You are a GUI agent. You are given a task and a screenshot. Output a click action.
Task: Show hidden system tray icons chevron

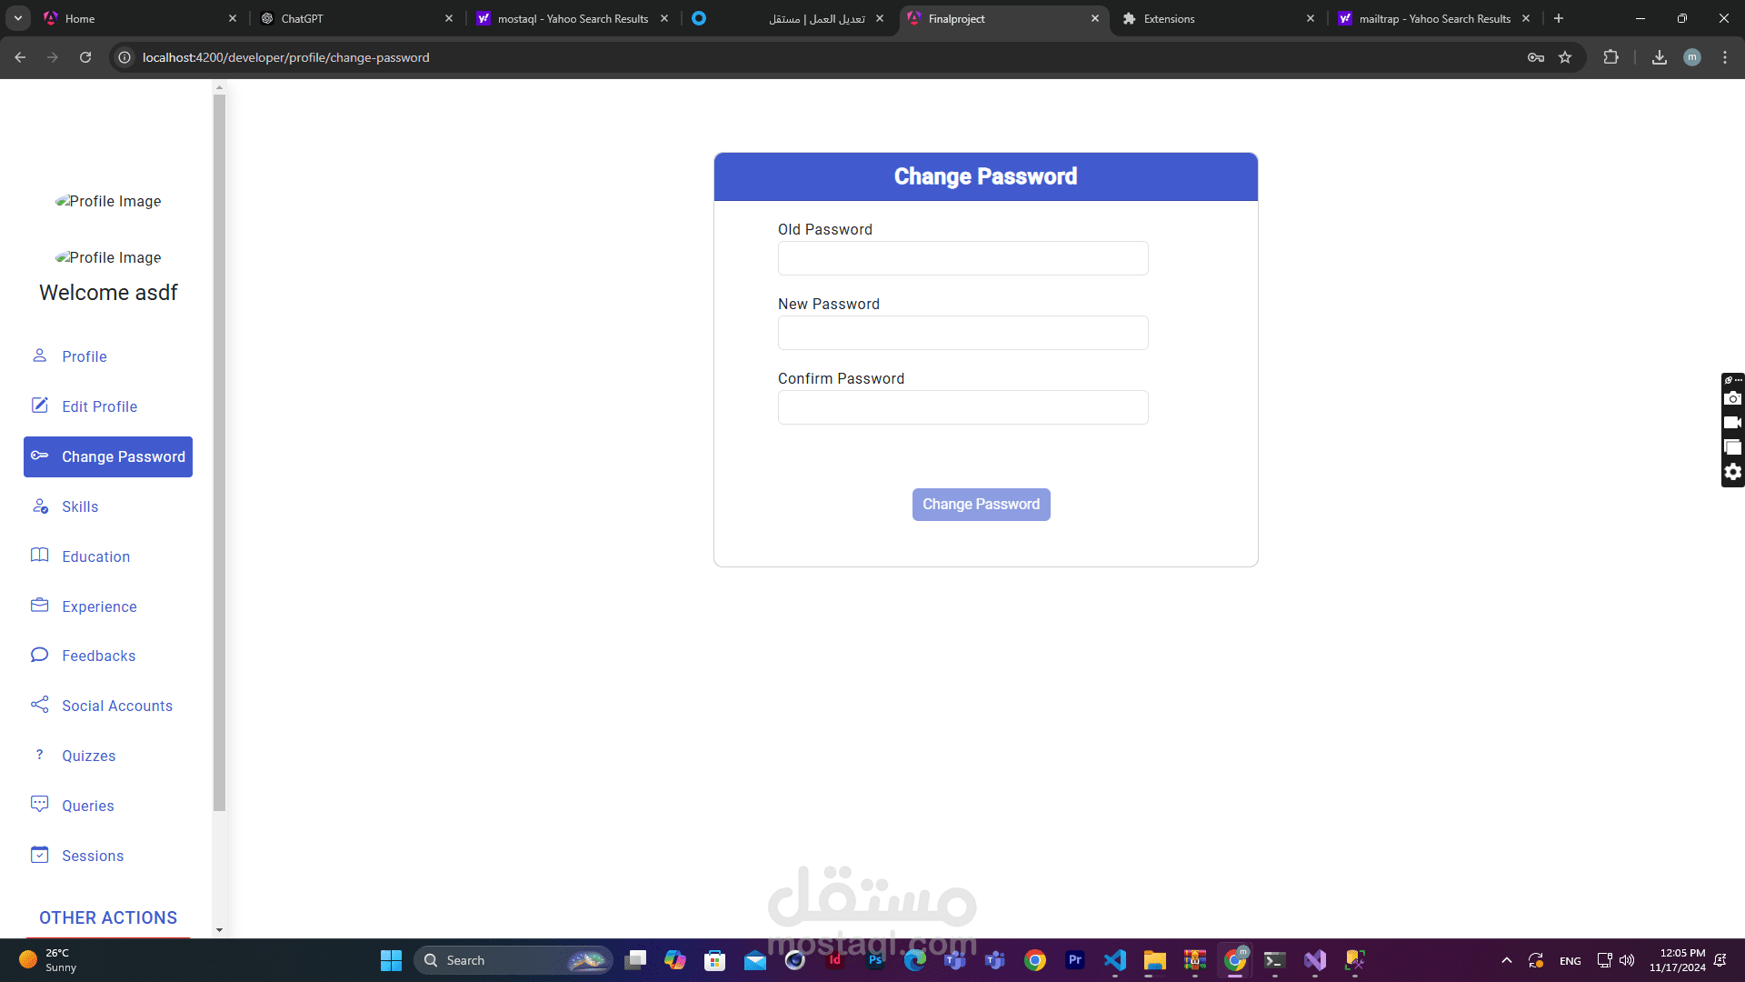pos(1507,960)
